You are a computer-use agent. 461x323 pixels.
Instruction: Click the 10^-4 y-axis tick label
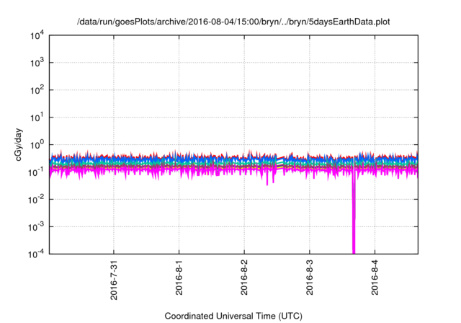(x=37, y=254)
